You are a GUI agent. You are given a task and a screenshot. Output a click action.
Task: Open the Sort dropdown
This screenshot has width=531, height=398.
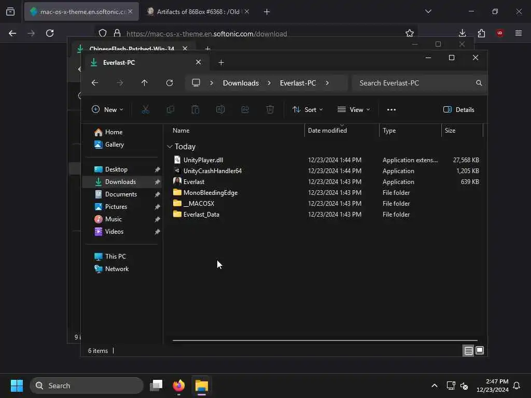tap(308, 110)
